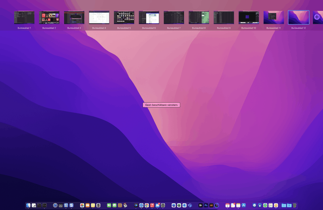
Task: Open Calendar from the Dock
Action: (227, 206)
